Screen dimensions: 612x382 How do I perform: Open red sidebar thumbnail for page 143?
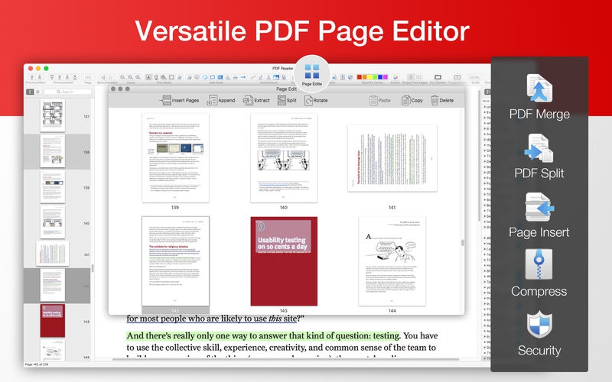tap(53, 321)
